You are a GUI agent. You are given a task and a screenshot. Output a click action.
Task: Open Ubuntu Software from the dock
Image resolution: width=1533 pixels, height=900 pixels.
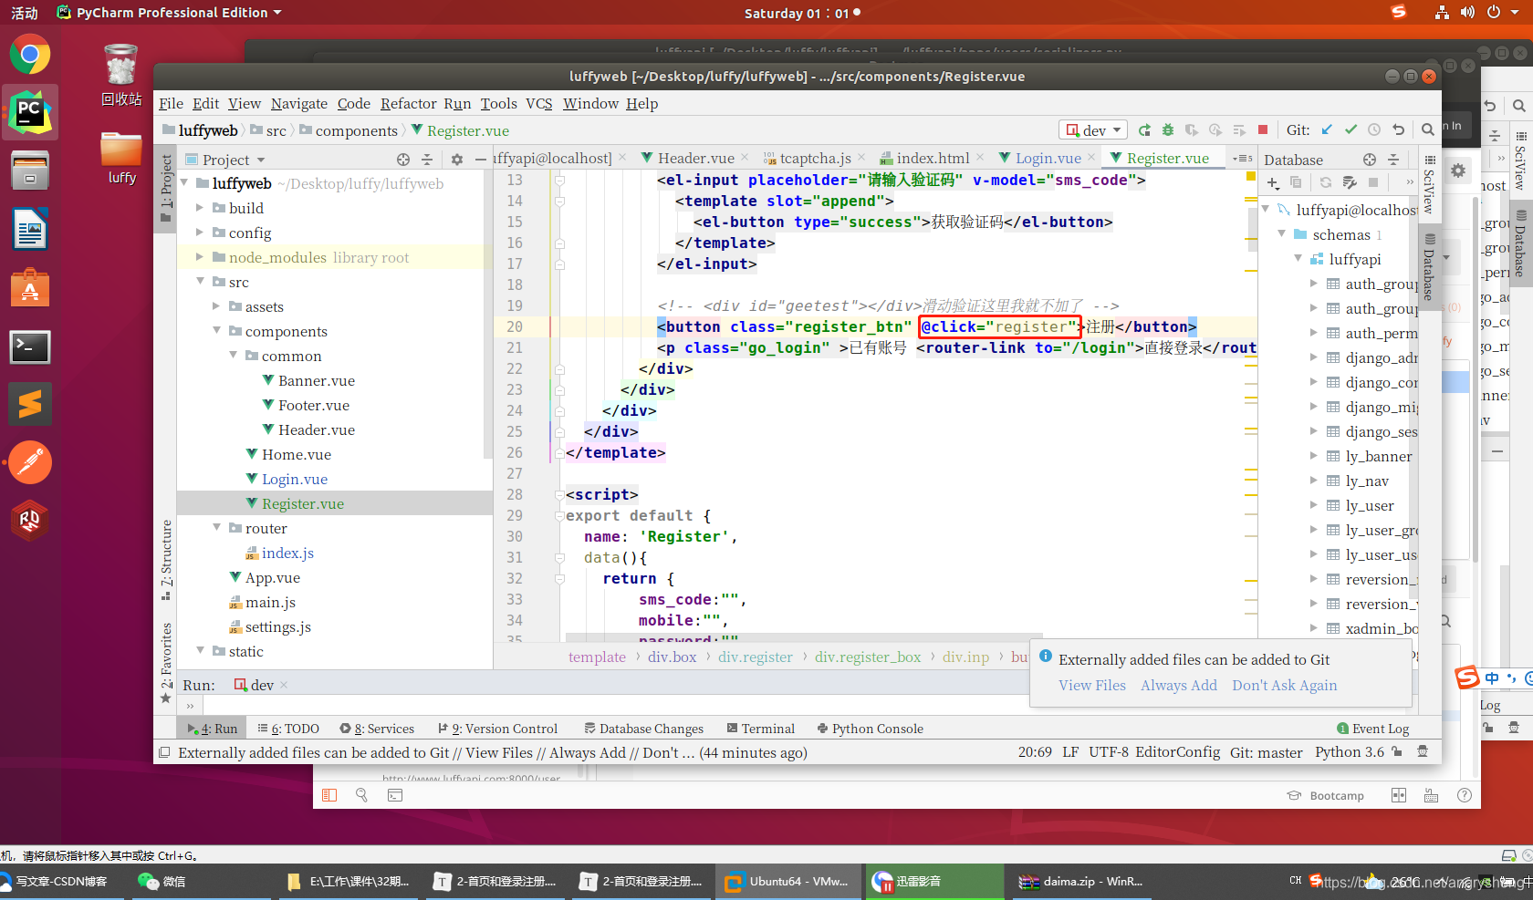pyautogui.click(x=30, y=288)
